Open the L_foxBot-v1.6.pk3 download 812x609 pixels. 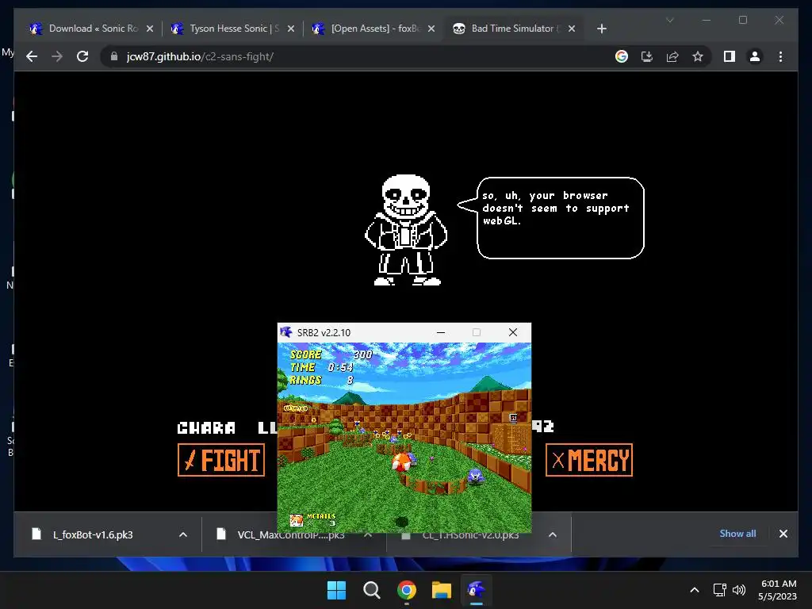94,535
